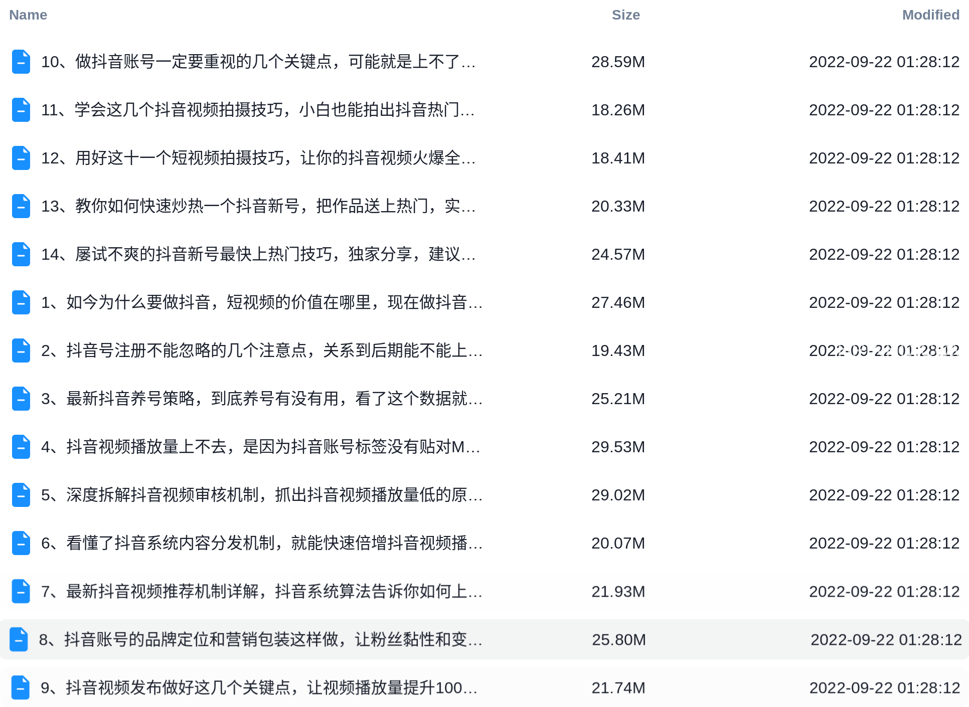Click the 25.80M size value
The height and width of the screenshot is (707, 969).
click(x=619, y=639)
